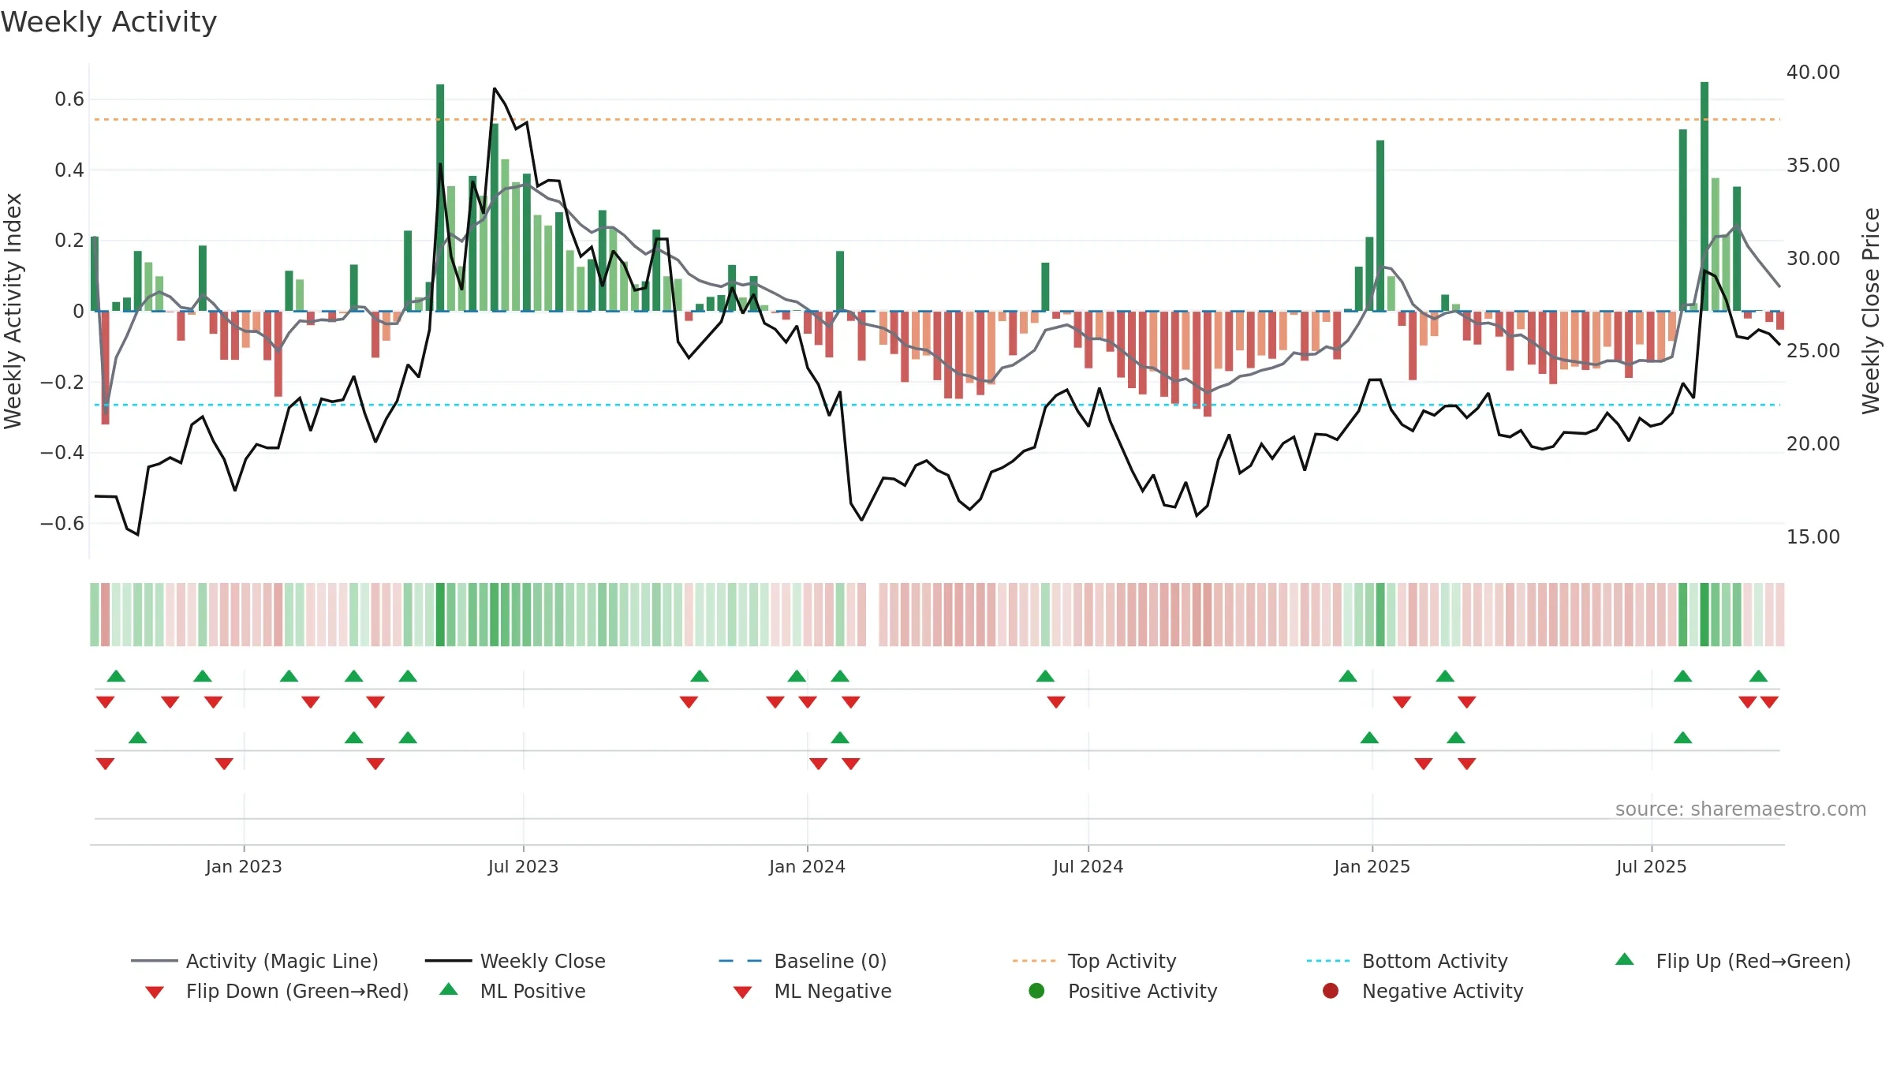Click the green flip-up triangle above Jul 2025

click(1682, 676)
